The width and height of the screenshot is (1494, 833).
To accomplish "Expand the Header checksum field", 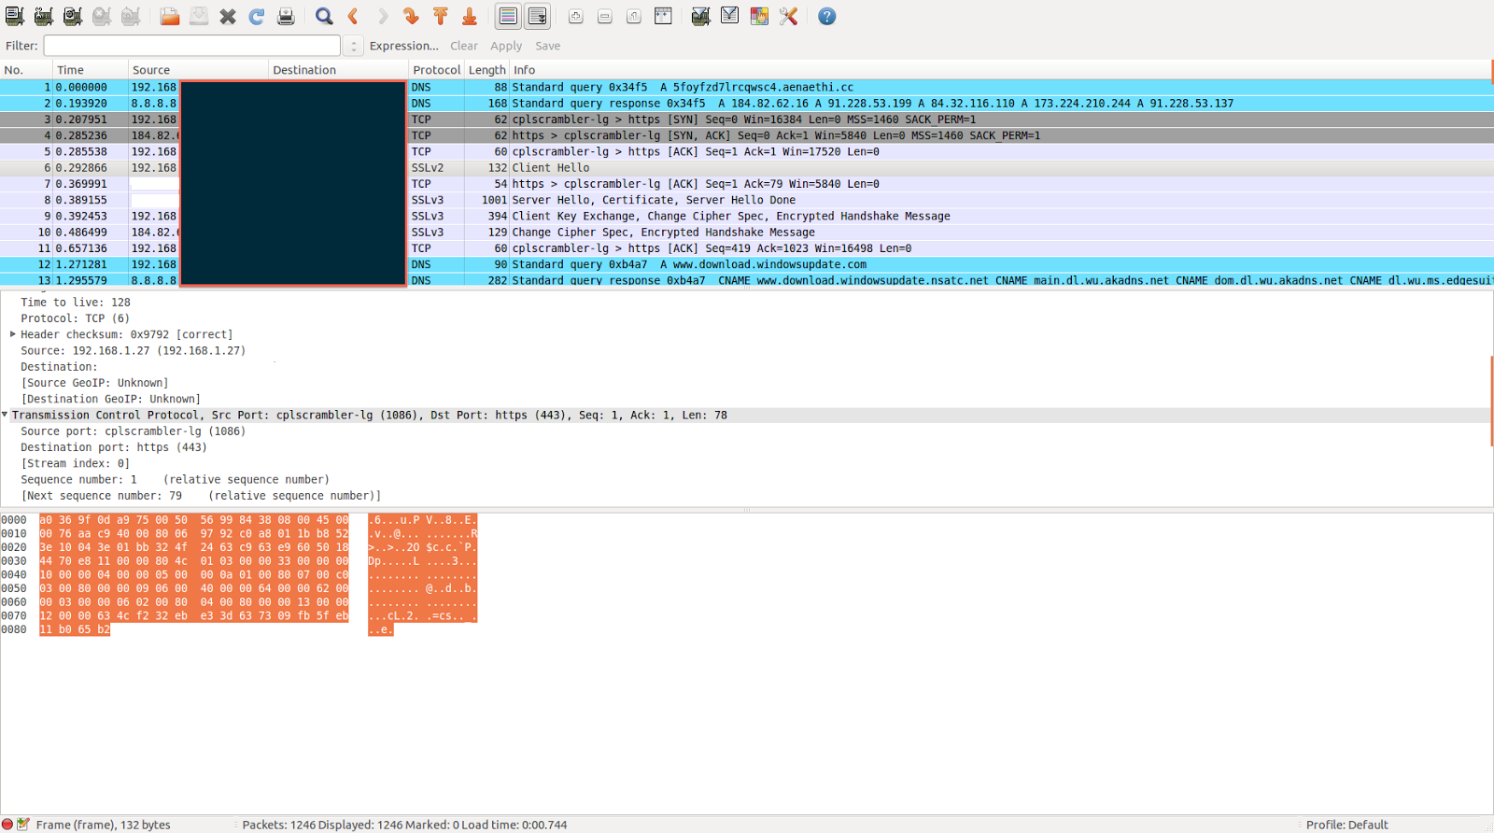I will coord(13,334).
